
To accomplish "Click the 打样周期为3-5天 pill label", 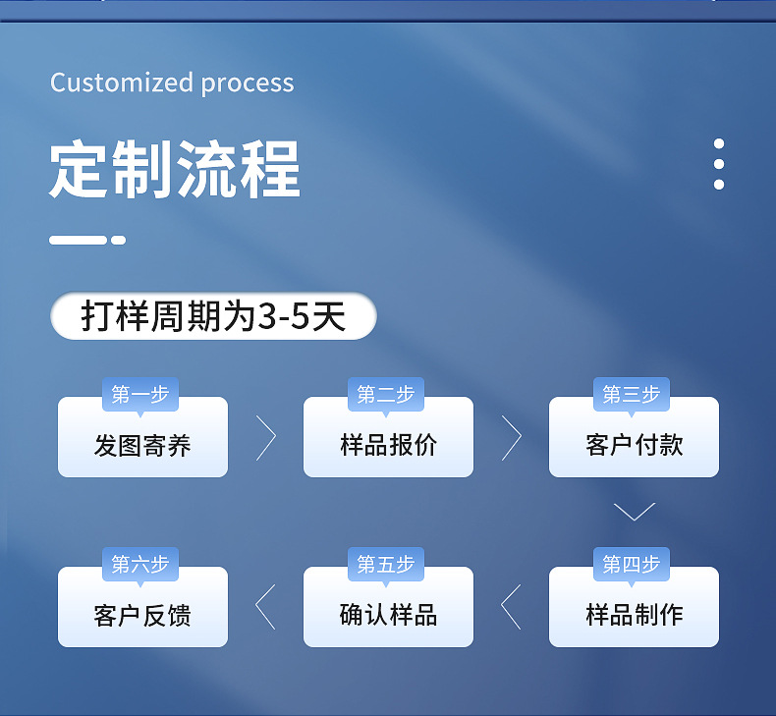I will (213, 315).
